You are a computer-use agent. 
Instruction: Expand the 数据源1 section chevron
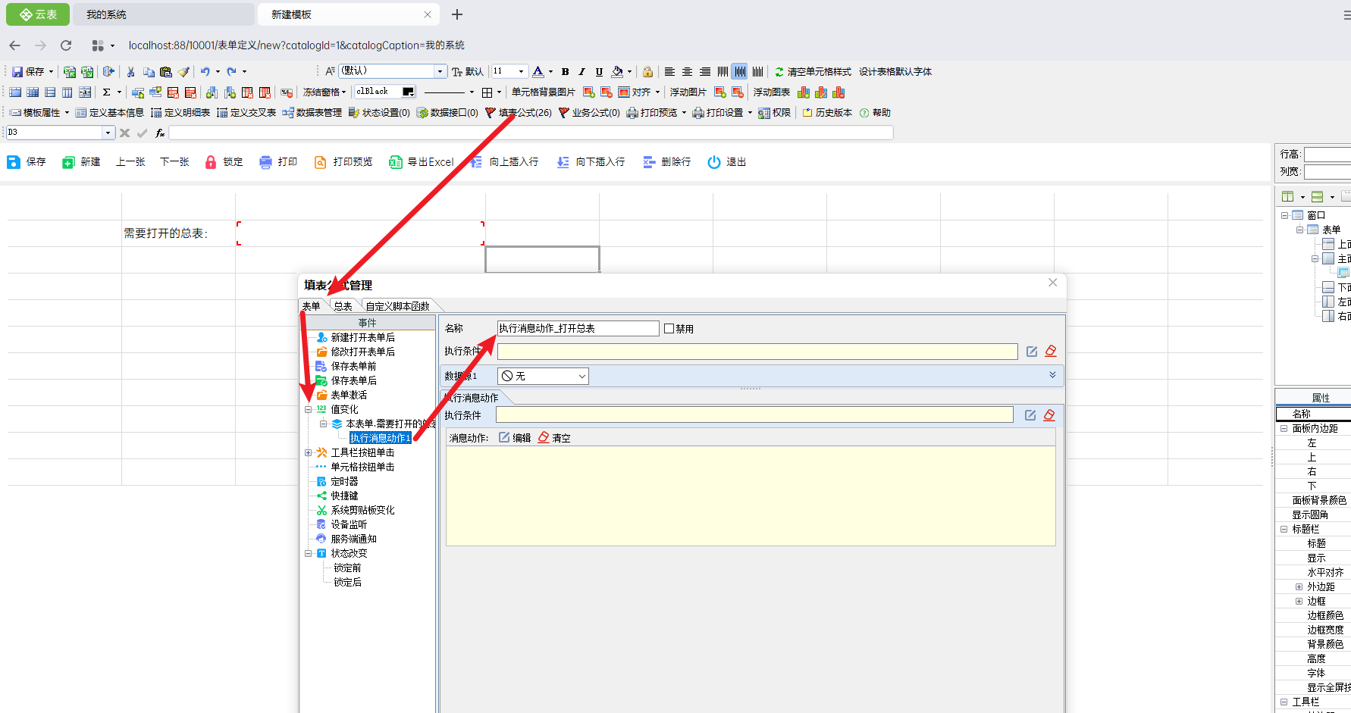(1052, 375)
